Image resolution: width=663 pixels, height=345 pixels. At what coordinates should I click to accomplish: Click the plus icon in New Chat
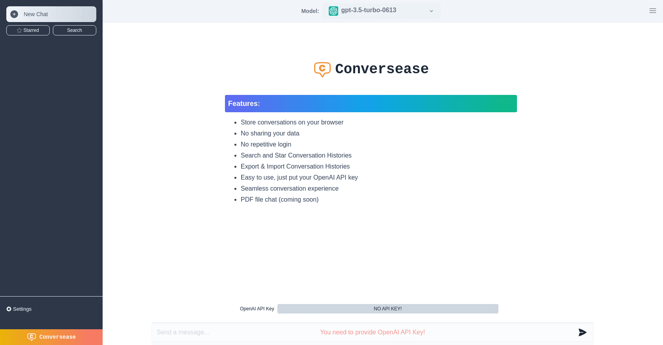click(x=14, y=14)
